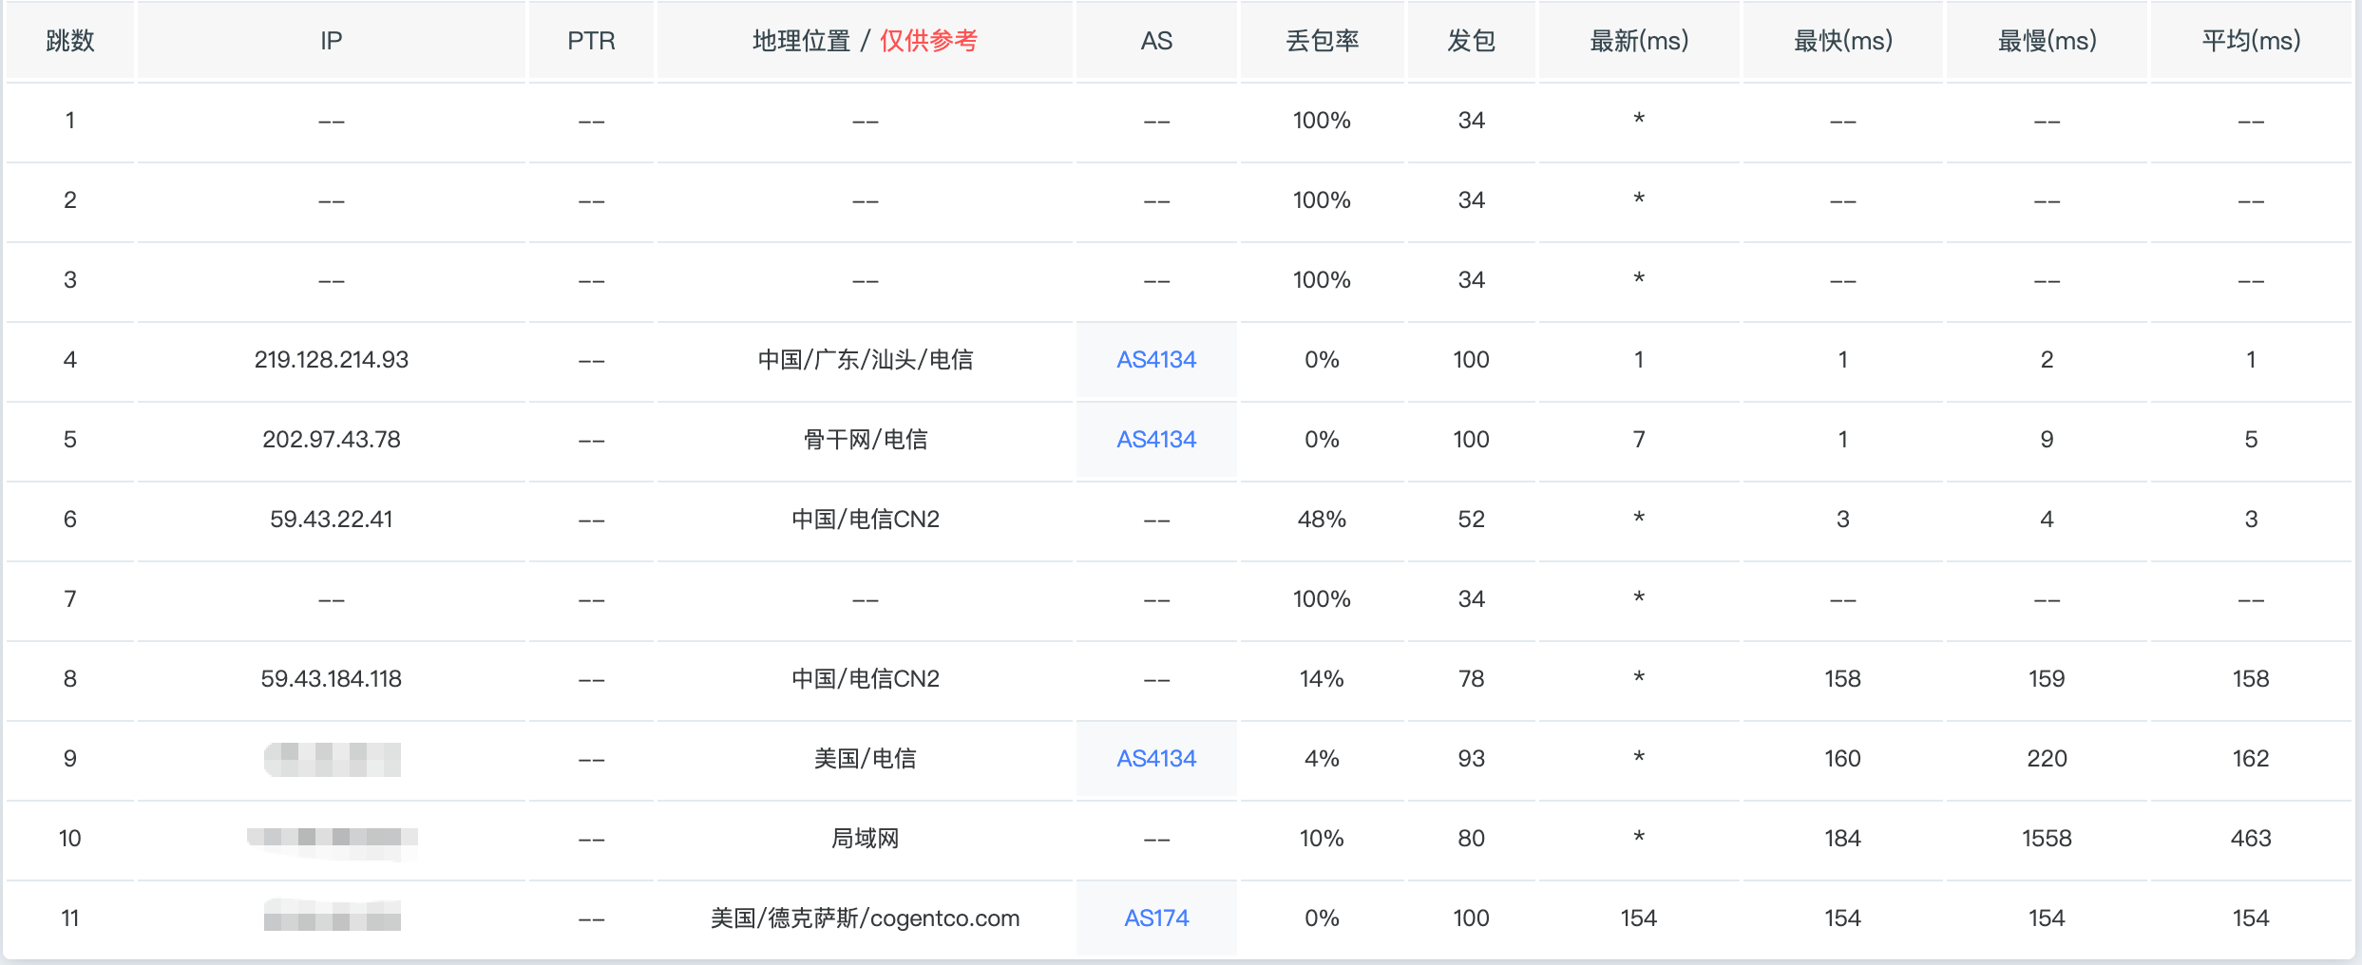Open the AS4134 link for IP 202.97.43.78
This screenshot has height=965, width=2362.
1155,440
